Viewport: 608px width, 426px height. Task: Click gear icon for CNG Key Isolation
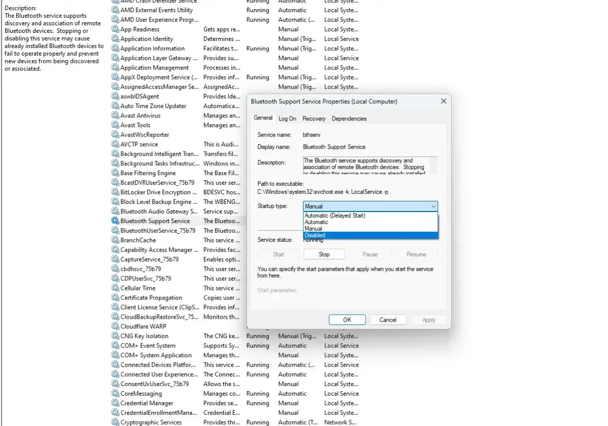tap(115, 336)
